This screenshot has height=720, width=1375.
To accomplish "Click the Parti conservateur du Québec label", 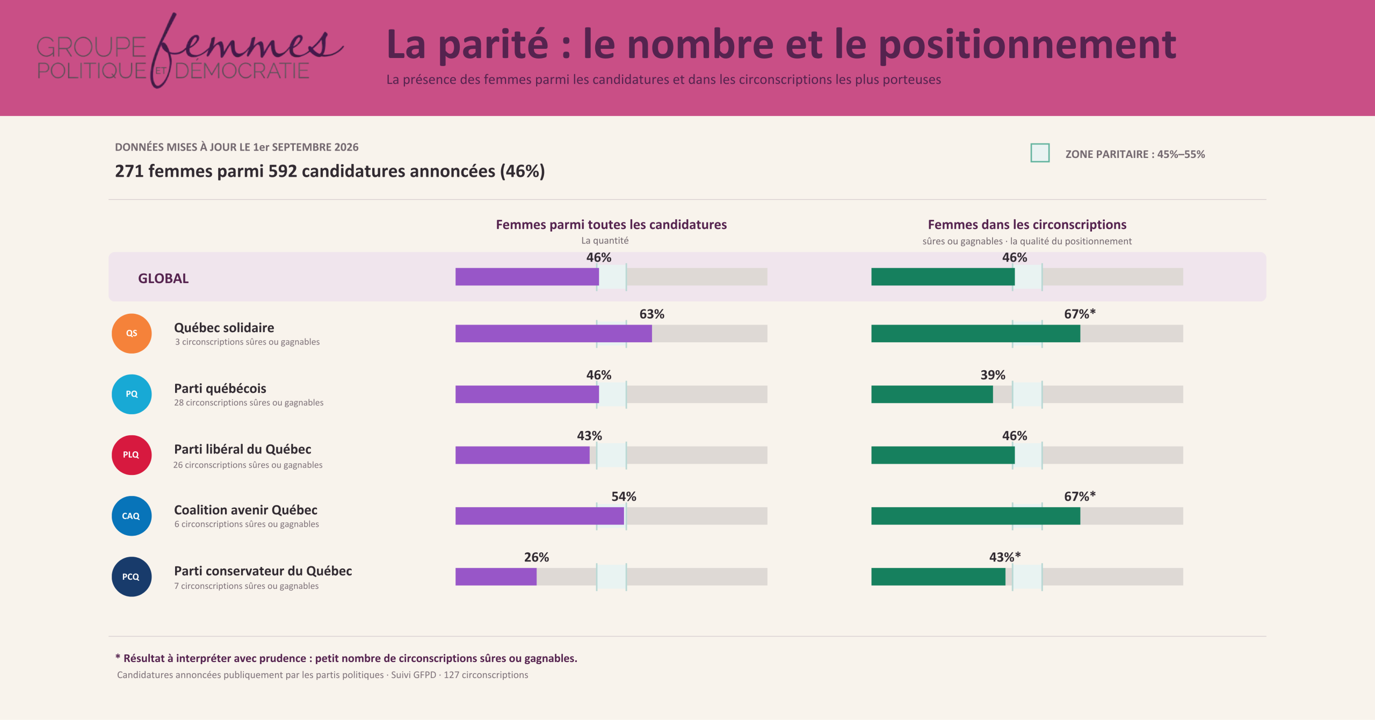I will (x=263, y=571).
